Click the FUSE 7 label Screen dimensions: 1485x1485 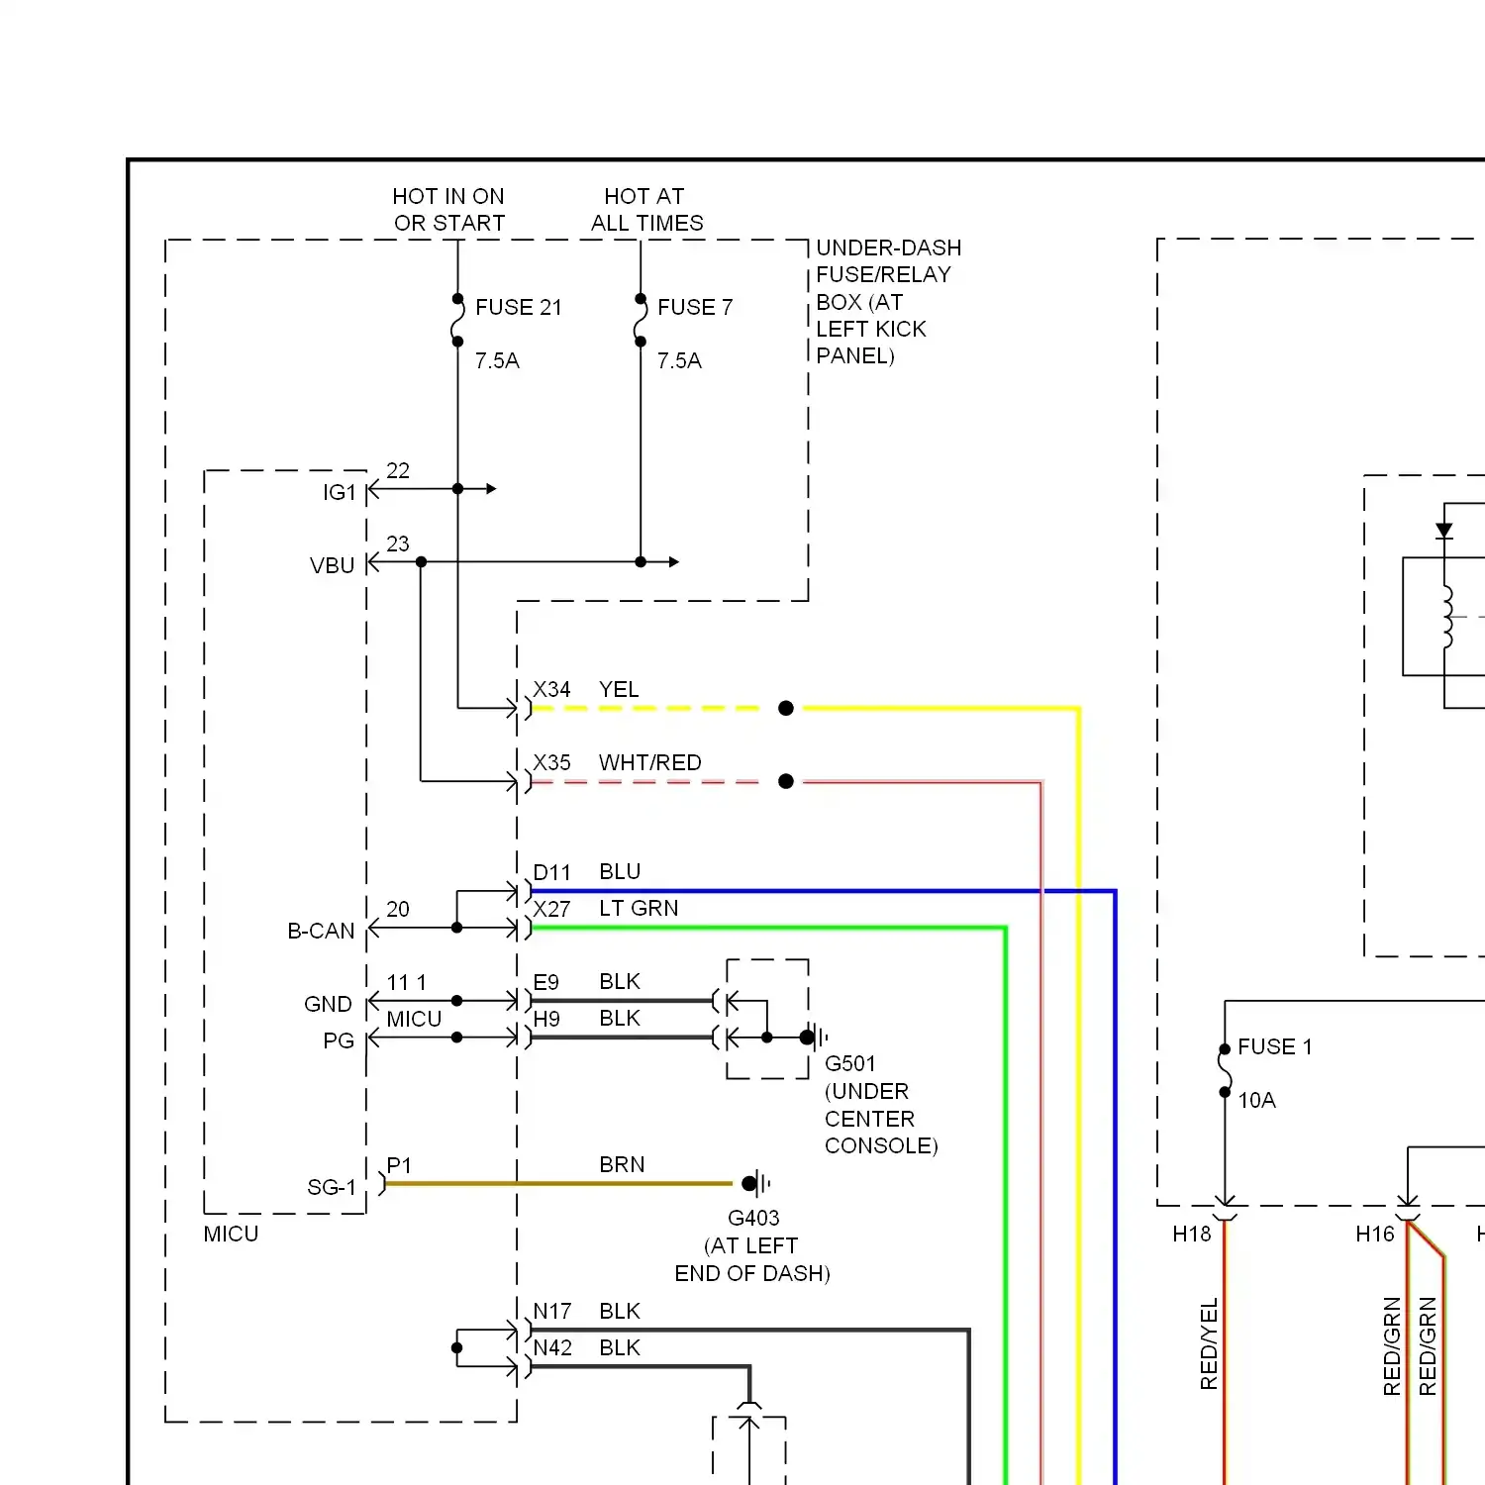click(x=695, y=307)
